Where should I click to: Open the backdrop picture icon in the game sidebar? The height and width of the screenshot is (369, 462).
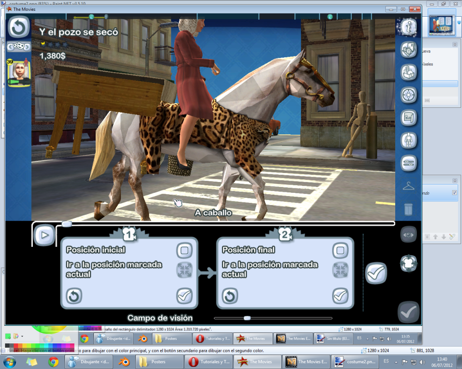coord(408,118)
